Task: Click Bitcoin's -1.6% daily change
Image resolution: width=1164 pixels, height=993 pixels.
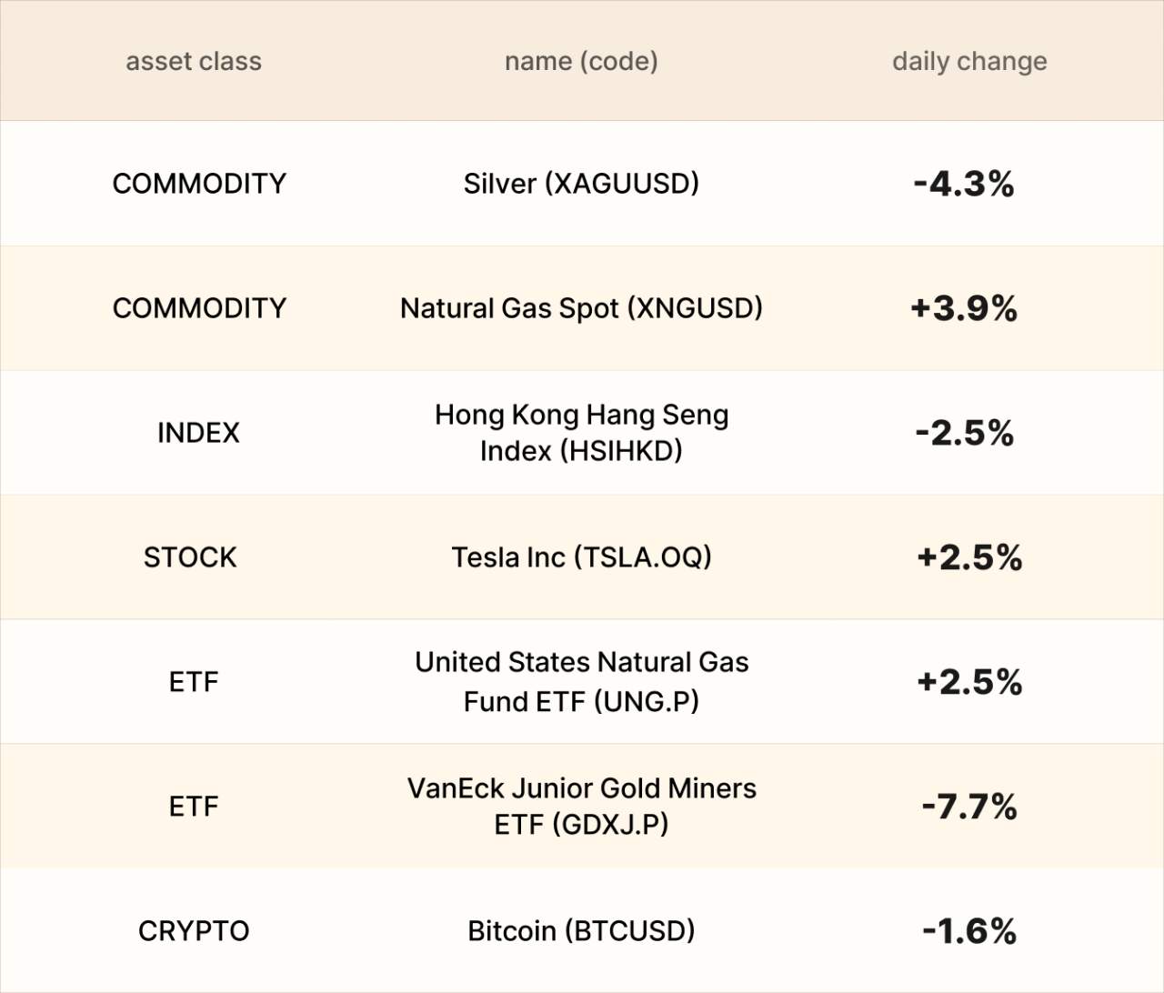Action: (969, 932)
